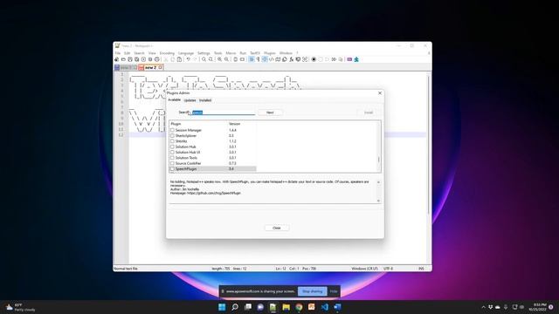Check the second plugin row checkbox, version 0.3
The image size is (559, 314).
(172, 136)
